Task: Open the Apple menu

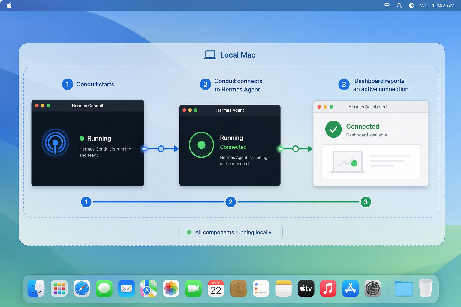Action: tap(9, 5)
